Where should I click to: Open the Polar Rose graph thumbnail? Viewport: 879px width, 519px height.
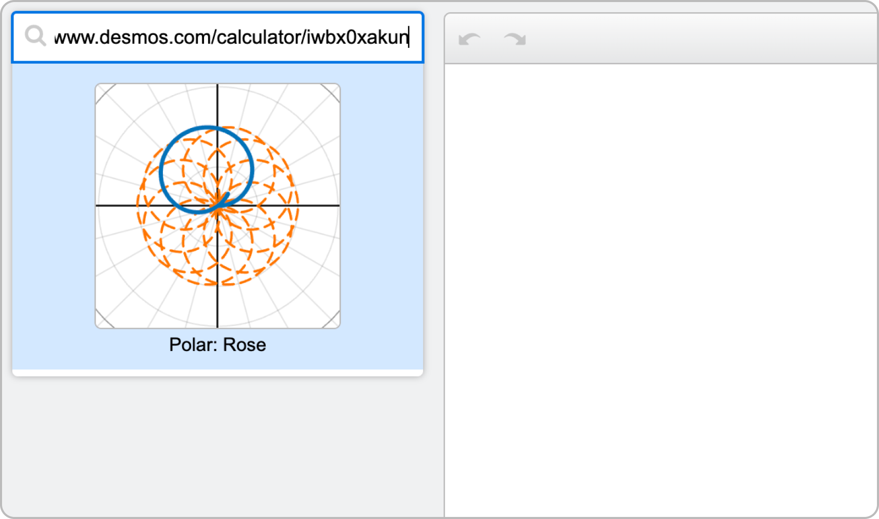click(x=217, y=206)
